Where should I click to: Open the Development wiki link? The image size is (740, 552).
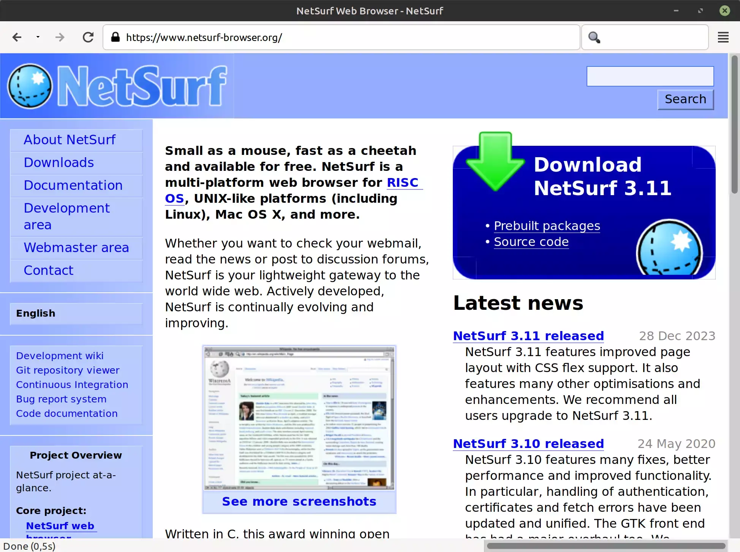pyautogui.click(x=60, y=356)
